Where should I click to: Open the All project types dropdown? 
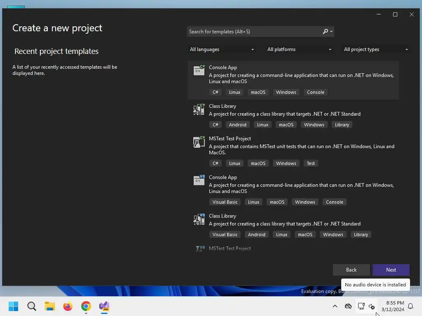coord(376,49)
